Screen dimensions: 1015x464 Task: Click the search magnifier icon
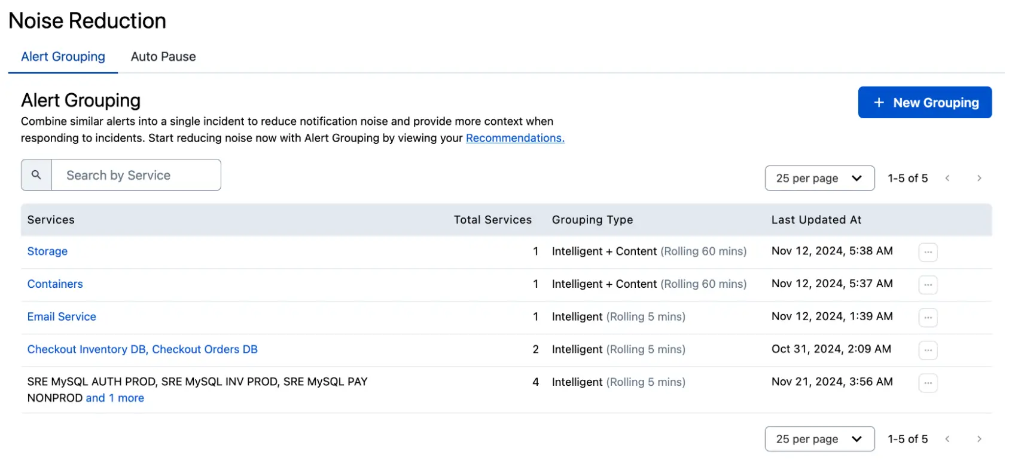tap(36, 175)
